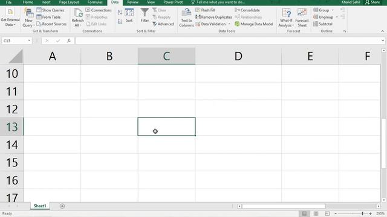The image size is (387, 217).
Task: Open the Connections dialog
Action: 99,10
